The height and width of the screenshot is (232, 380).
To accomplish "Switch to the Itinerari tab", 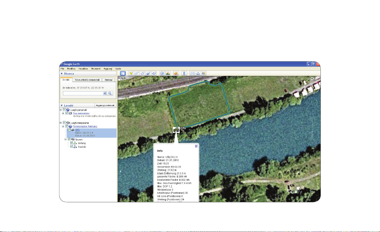I will coord(109,80).
